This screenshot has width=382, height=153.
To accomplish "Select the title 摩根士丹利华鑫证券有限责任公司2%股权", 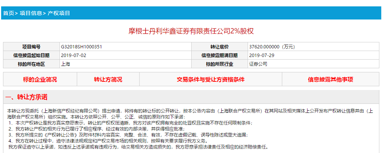I will click(x=191, y=31).
